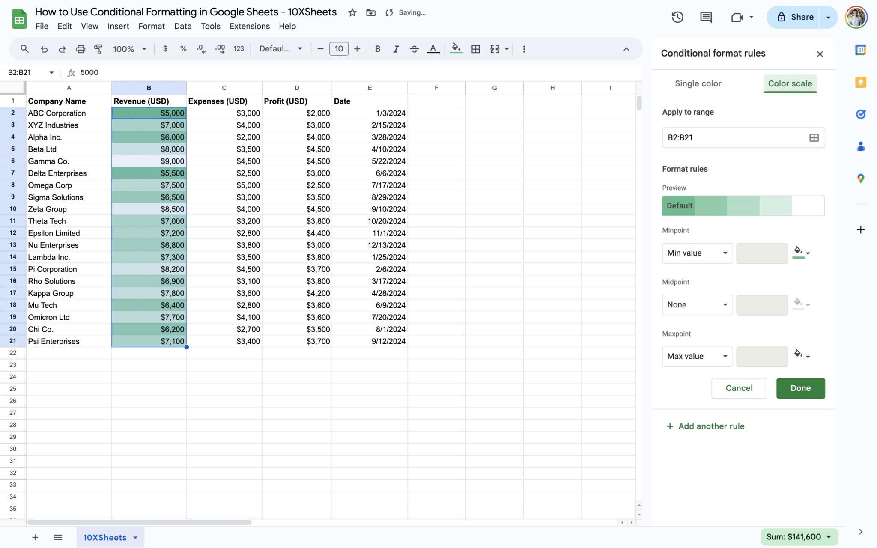Viewport: 877px width, 548px height.
Task: Toggle italic formatting
Action: click(396, 49)
